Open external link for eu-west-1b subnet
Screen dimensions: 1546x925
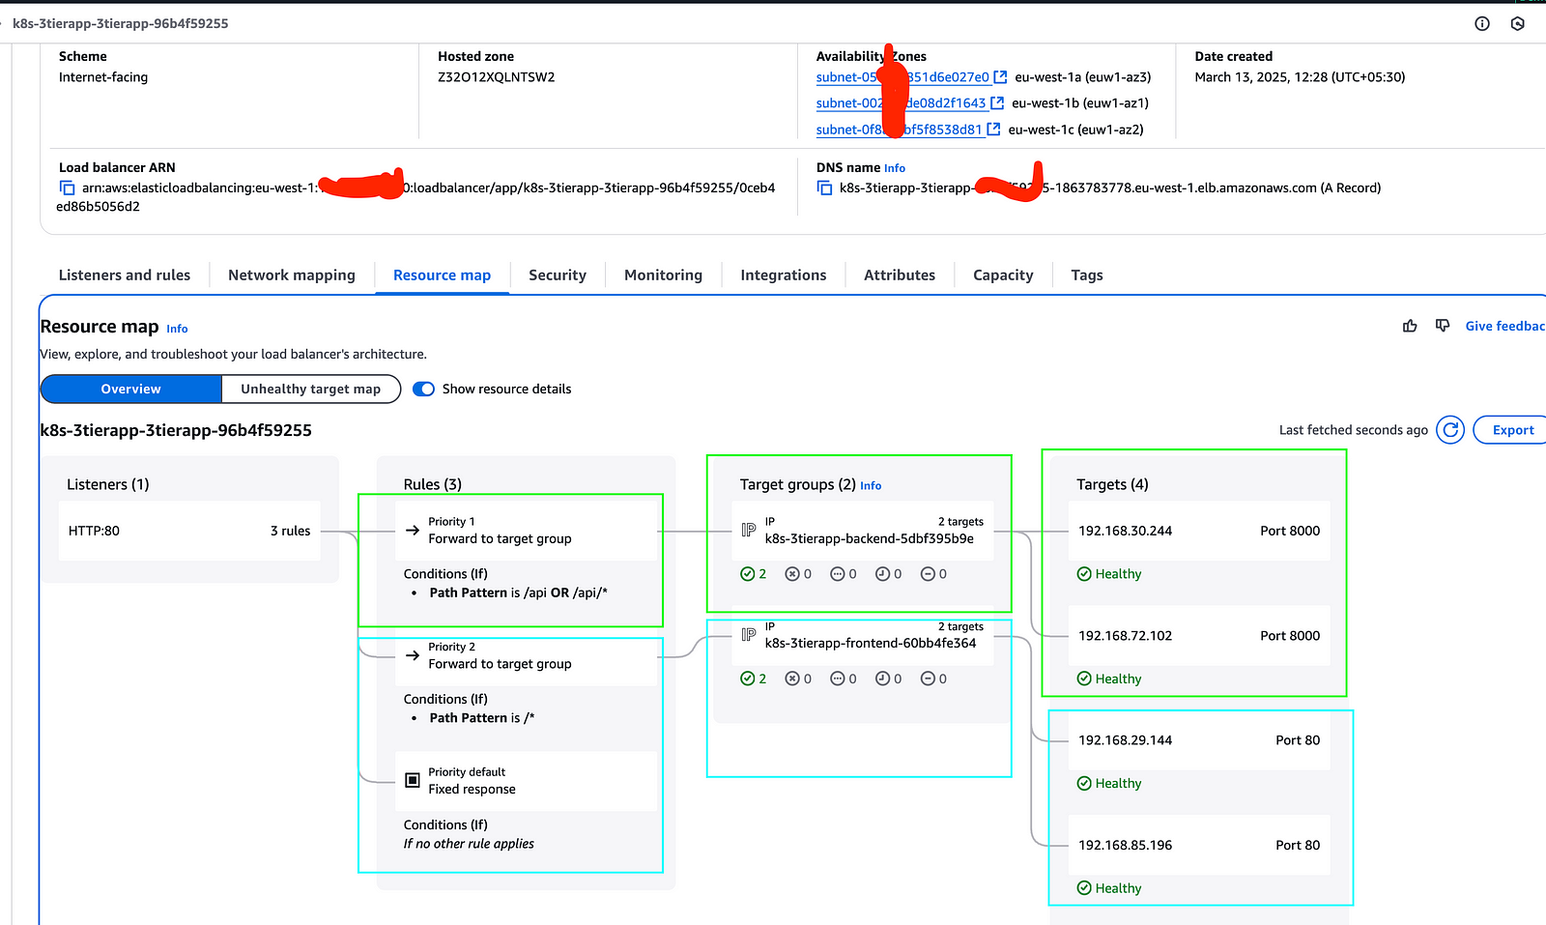(997, 103)
